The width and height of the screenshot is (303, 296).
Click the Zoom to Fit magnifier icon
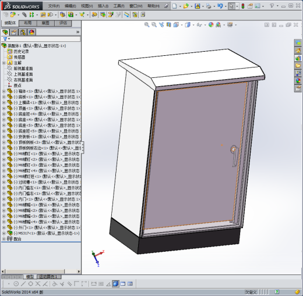[x=147, y=25]
